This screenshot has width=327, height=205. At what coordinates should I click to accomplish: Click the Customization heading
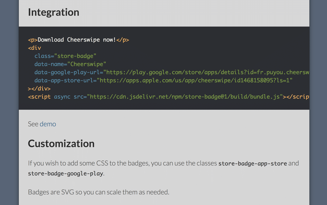coord(61,144)
